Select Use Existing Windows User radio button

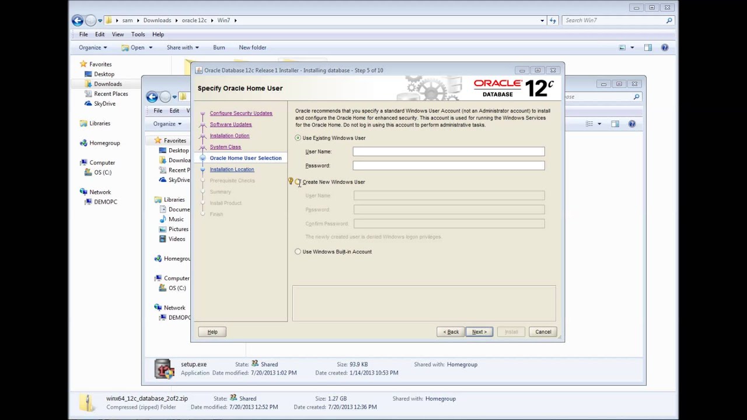298,138
